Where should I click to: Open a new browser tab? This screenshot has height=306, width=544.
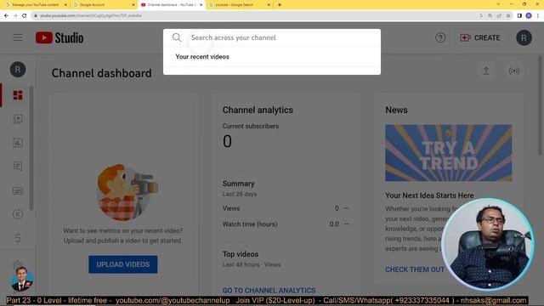(x=280, y=5)
